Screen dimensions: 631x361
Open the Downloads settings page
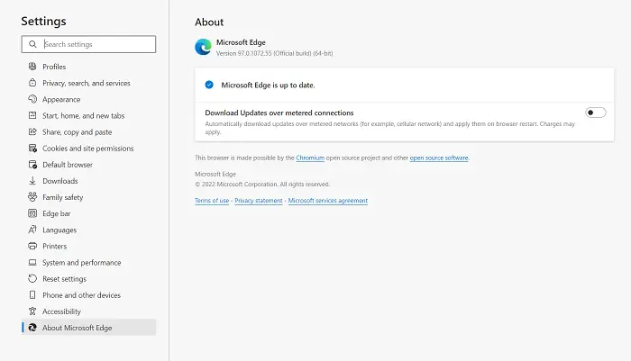[88, 181]
